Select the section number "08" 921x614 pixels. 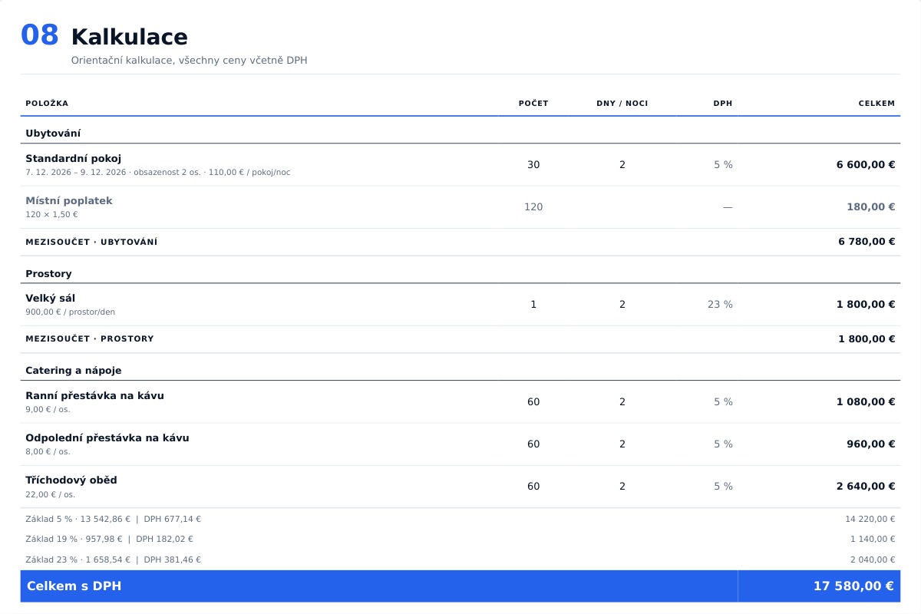pos(39,35)
